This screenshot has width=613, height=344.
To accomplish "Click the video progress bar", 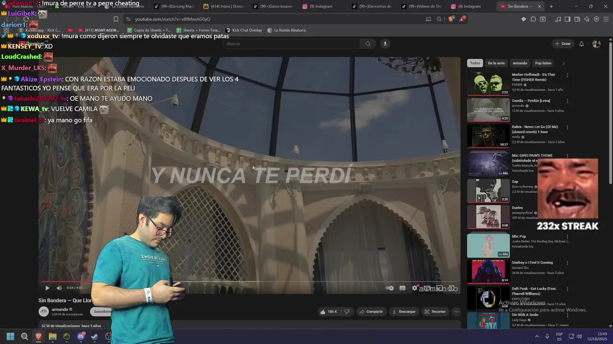I will pos(250,281).
